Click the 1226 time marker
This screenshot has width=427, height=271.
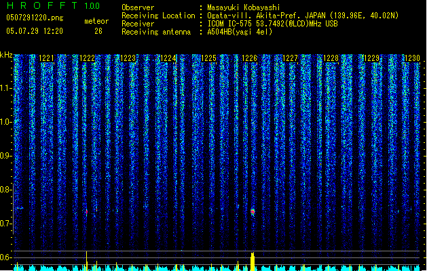[249, 58]
